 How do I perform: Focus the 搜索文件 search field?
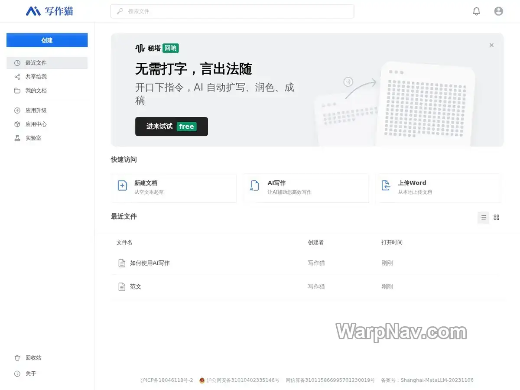click(232, 11)
